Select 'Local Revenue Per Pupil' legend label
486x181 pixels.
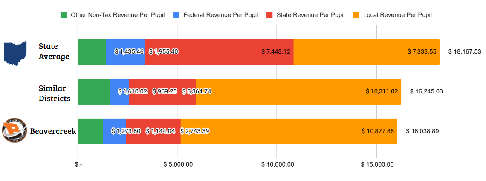(x=397, y=15)
